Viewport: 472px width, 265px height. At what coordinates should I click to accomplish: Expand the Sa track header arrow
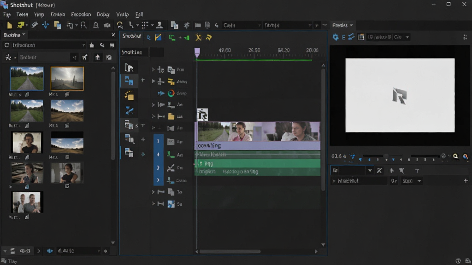coord(153,204)
